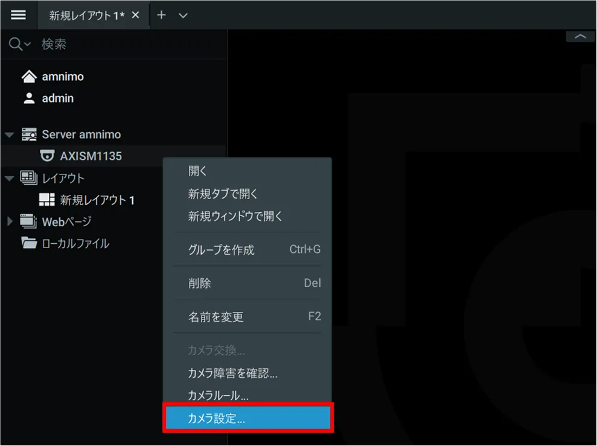The width and height of the screenshot is (597, 446).
Task: Close the 新規レイアウト 1 tab
Action: pos(136,15)
